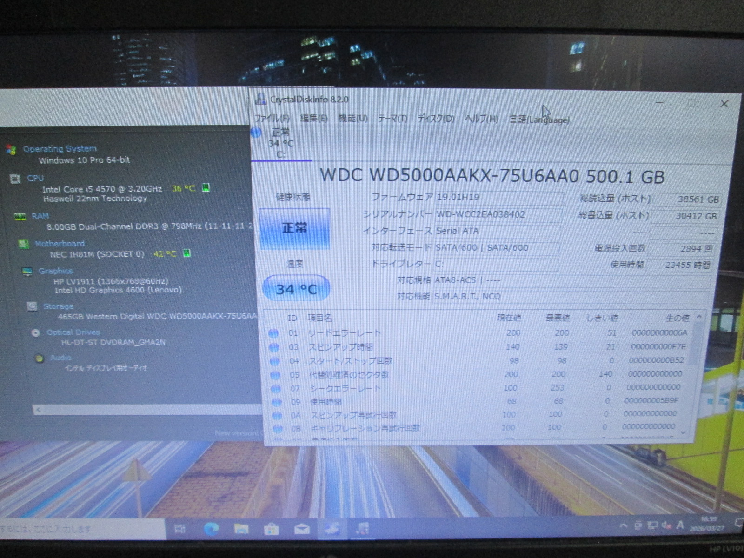Open Microsoft Edge from the taskbar
Image resolution: width=744 pixels, height=558 pixels.
(211, 529)
